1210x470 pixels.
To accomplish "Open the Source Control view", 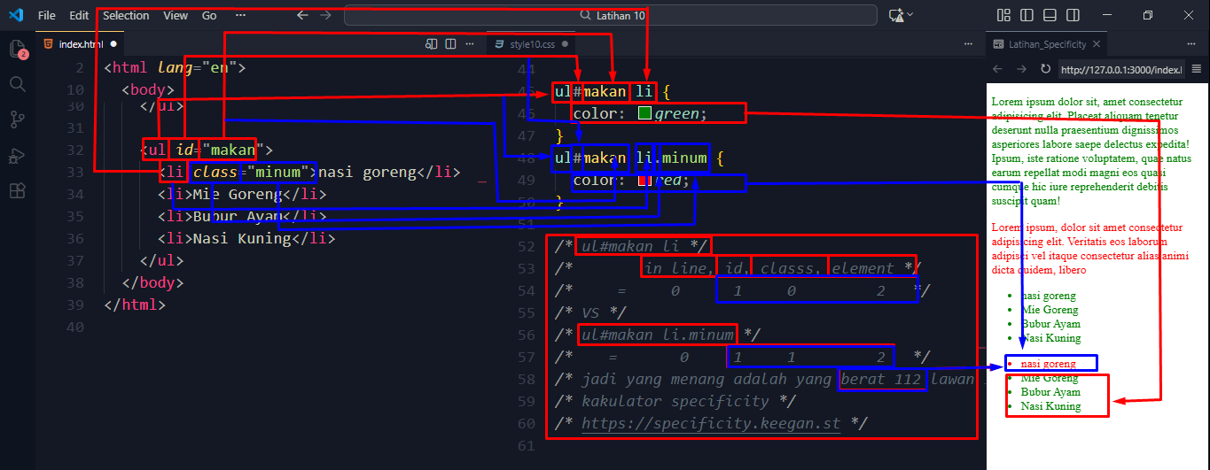I will 17,119.
